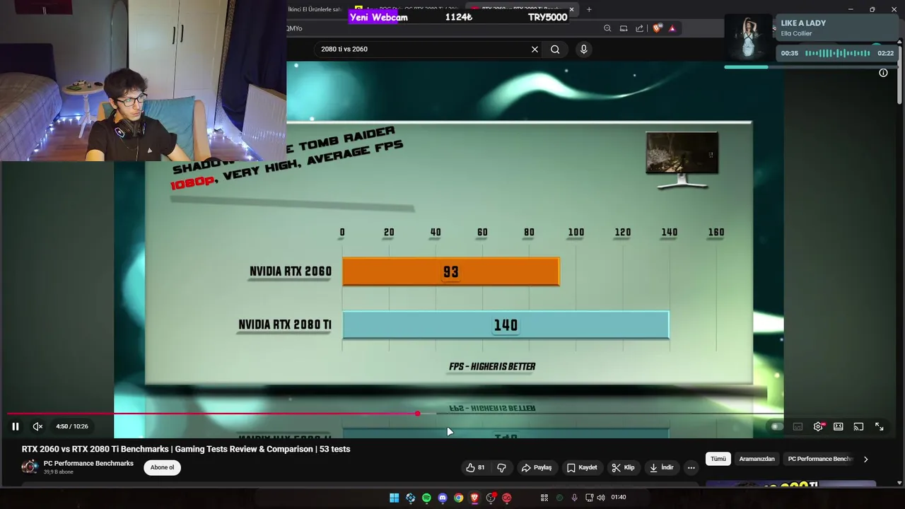Click the 39,9 B abone subscriber count
Screen dimensions: 905x509
pyautogui.click(x=59, y=472)
